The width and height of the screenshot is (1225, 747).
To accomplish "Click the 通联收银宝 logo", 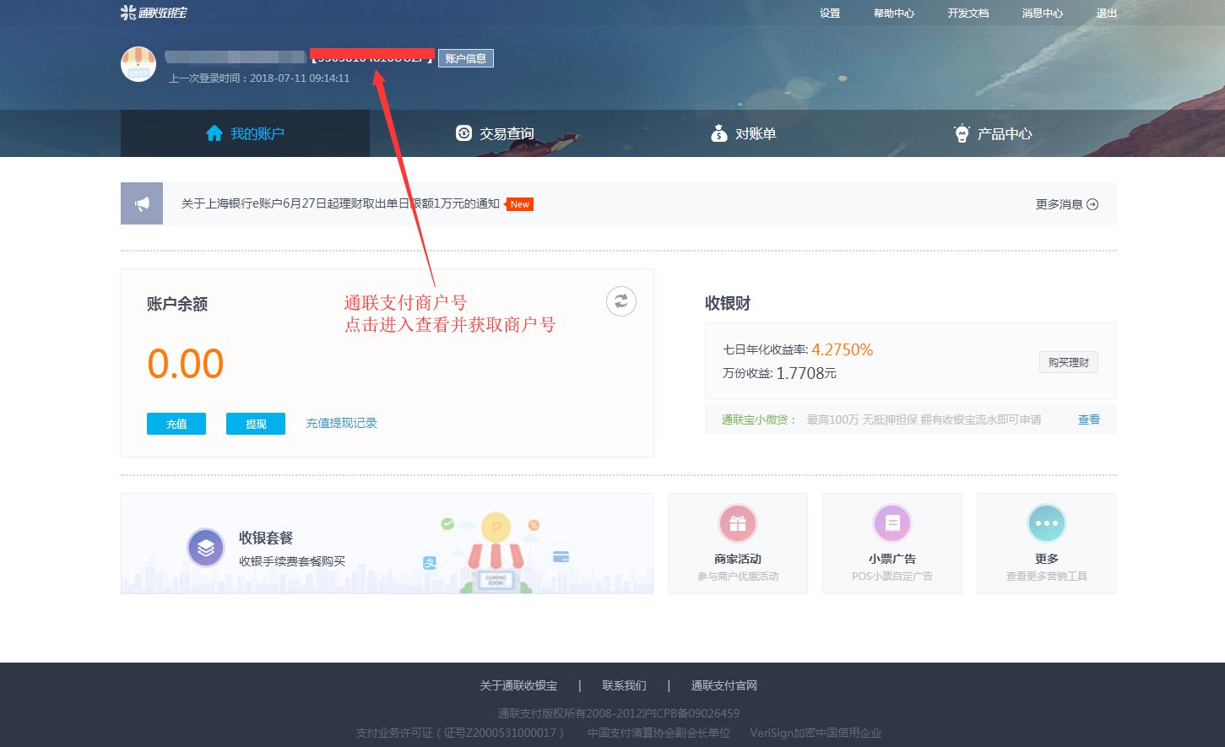I will tap(154, 13).
